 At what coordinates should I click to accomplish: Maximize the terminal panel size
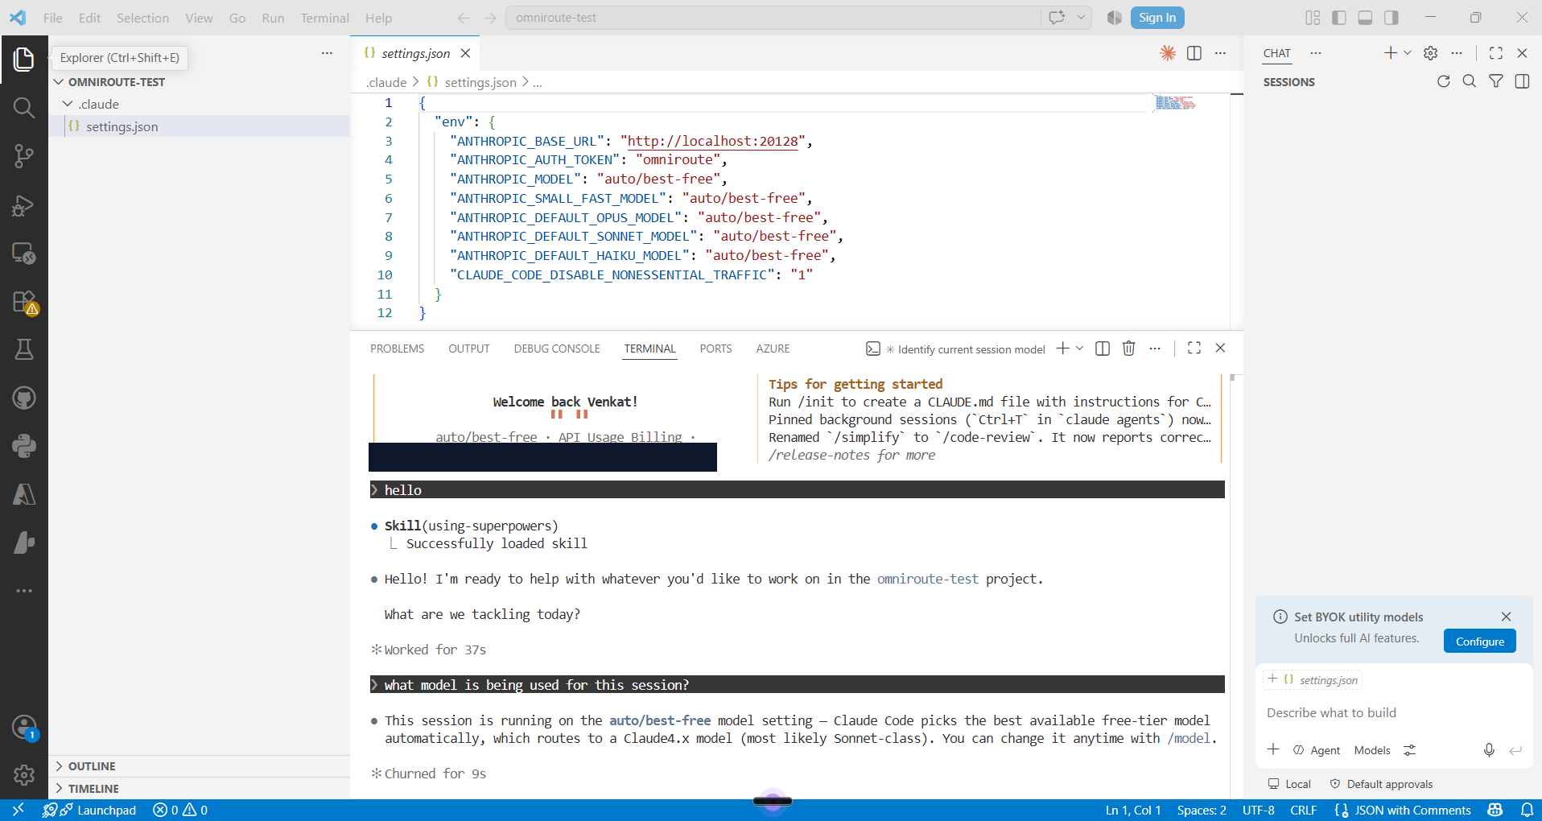(x=1194, y=348)
